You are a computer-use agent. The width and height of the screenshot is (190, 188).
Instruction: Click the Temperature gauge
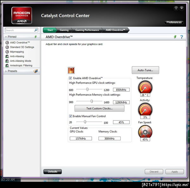[145, 87]
